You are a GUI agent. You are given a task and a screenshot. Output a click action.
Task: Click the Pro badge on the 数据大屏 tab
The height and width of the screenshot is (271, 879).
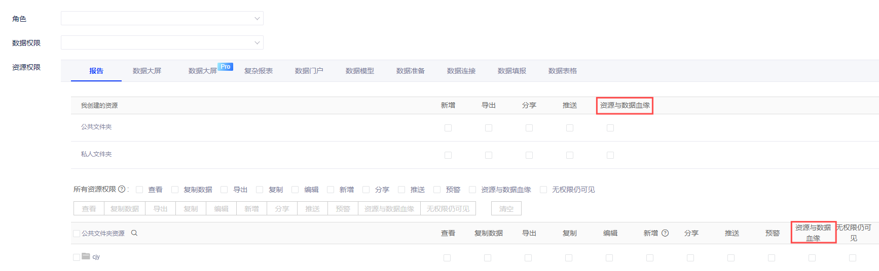(226, 67)
